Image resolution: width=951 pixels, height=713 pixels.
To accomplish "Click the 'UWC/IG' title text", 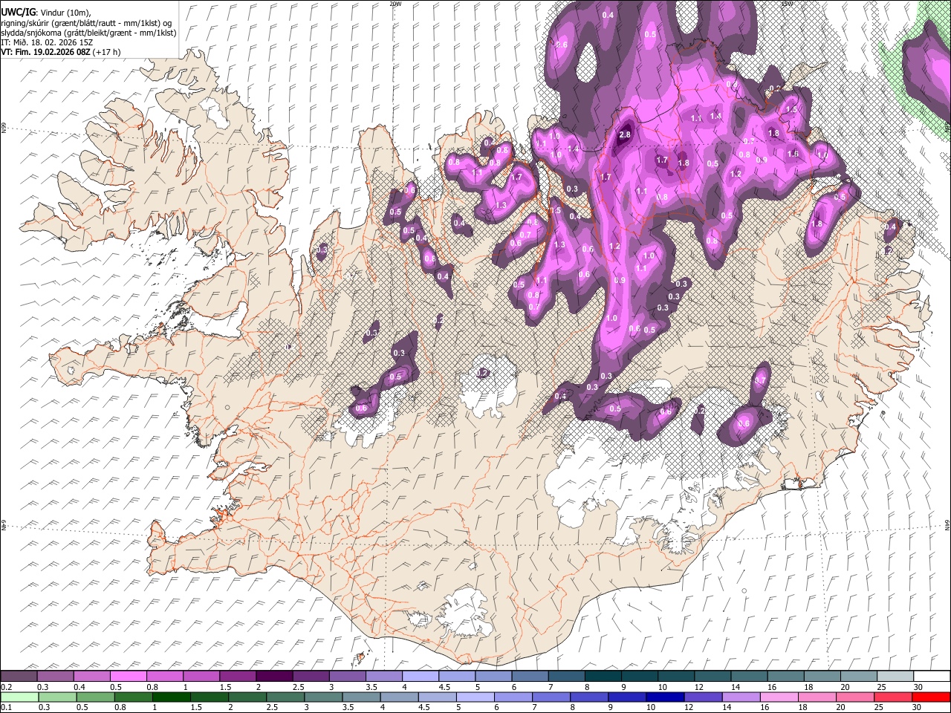I will (x=18, y=12).
